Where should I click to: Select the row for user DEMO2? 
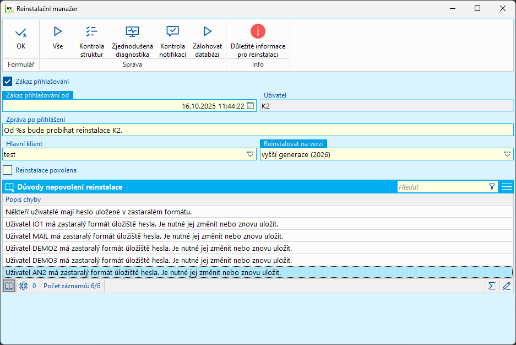point(149,248)
